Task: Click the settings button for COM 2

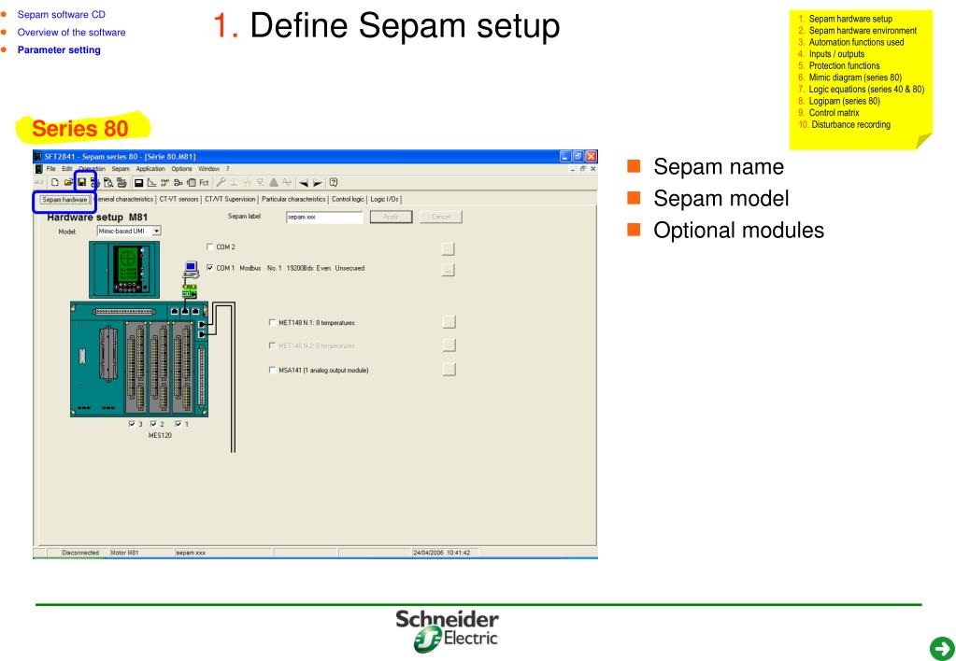Action: pos(449,248)
